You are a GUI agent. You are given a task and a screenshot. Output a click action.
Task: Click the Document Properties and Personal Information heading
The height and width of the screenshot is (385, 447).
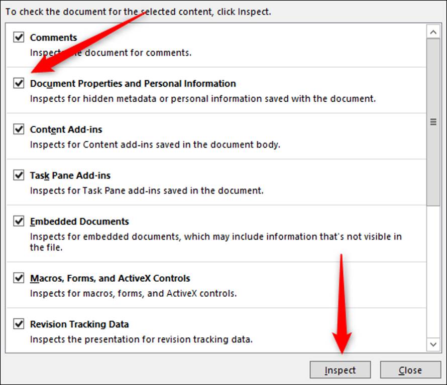pyautogui.click(x=134, y=83)
